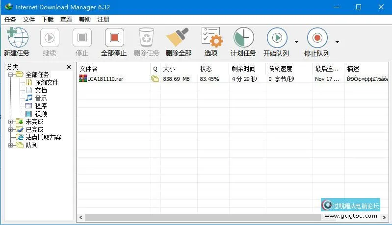Image resolution: width=392 pixels, height=225 pixels.
Task: Open the 查看 menu
Action: [66, 20]
